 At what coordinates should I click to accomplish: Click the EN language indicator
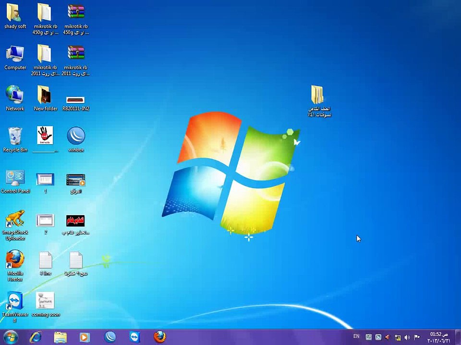coord(356,336)
